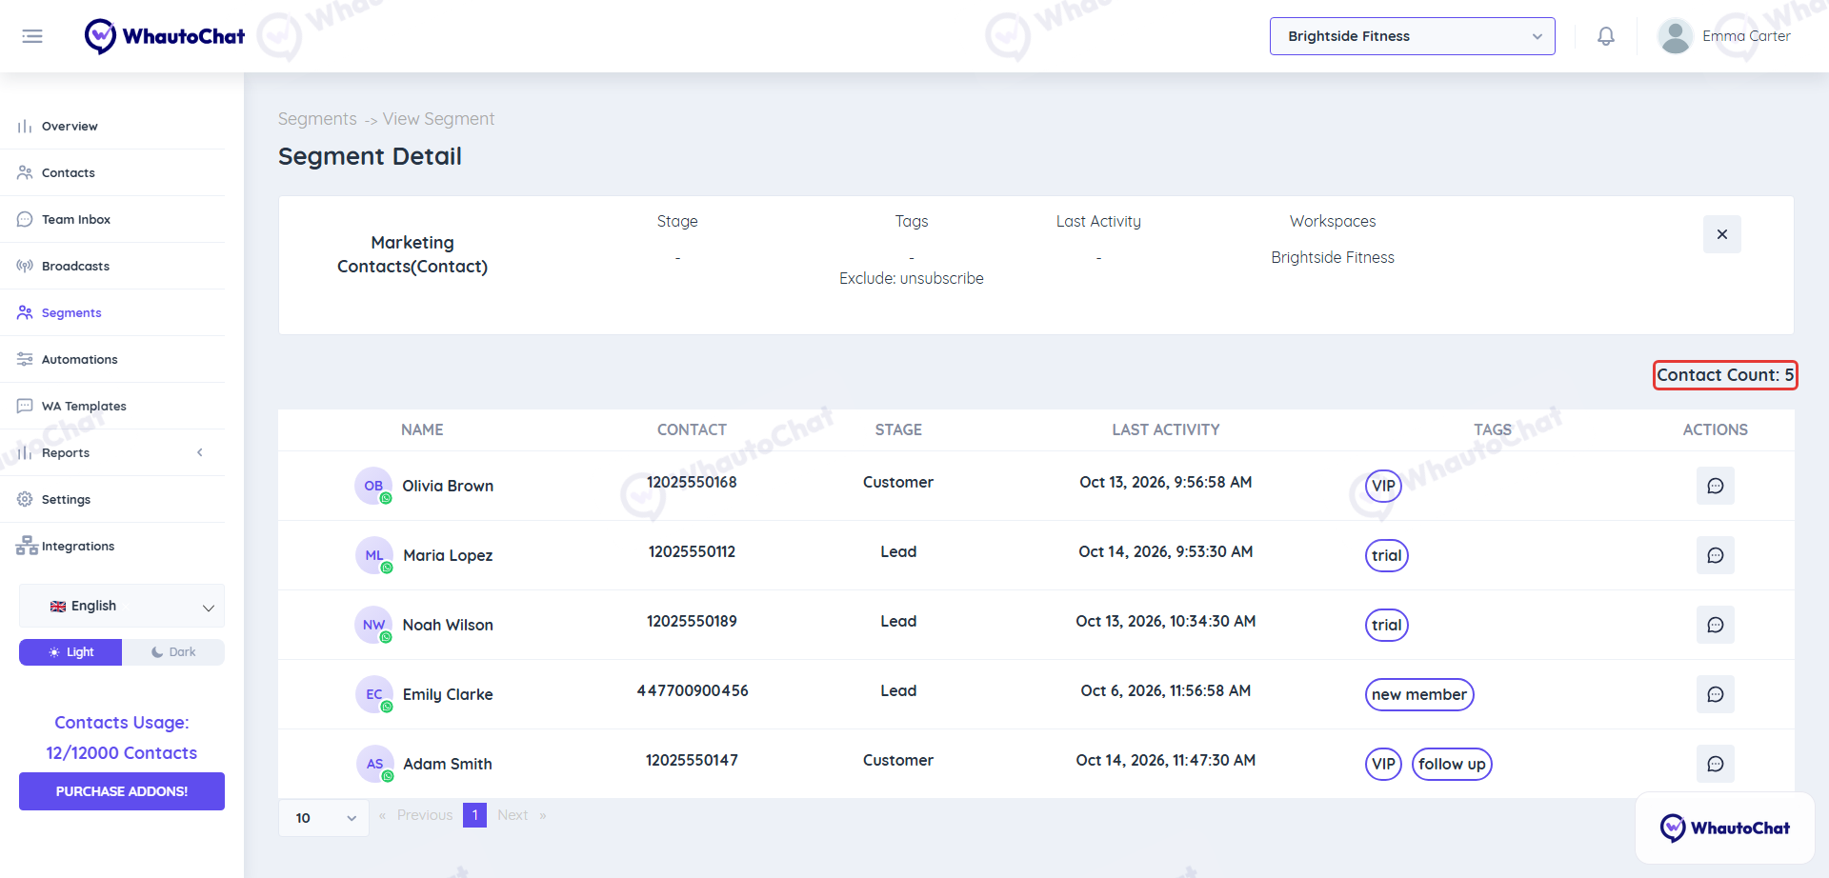Open the Brightside Fitness workspace dropdown
The width and height of the screenshot is (1829, 878).
pyautogui.click(x=1412, y=36)
